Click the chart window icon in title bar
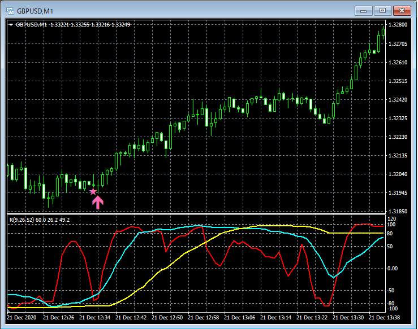This screenshot has width=418, height=329. [10, 11]
